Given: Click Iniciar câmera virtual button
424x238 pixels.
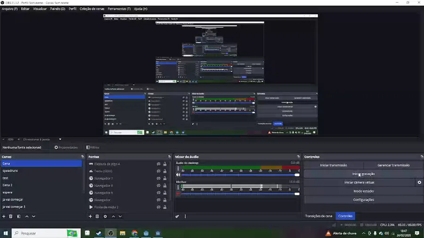Looking at the screenshot, I should pyautogui.click(x=359, y=182).
